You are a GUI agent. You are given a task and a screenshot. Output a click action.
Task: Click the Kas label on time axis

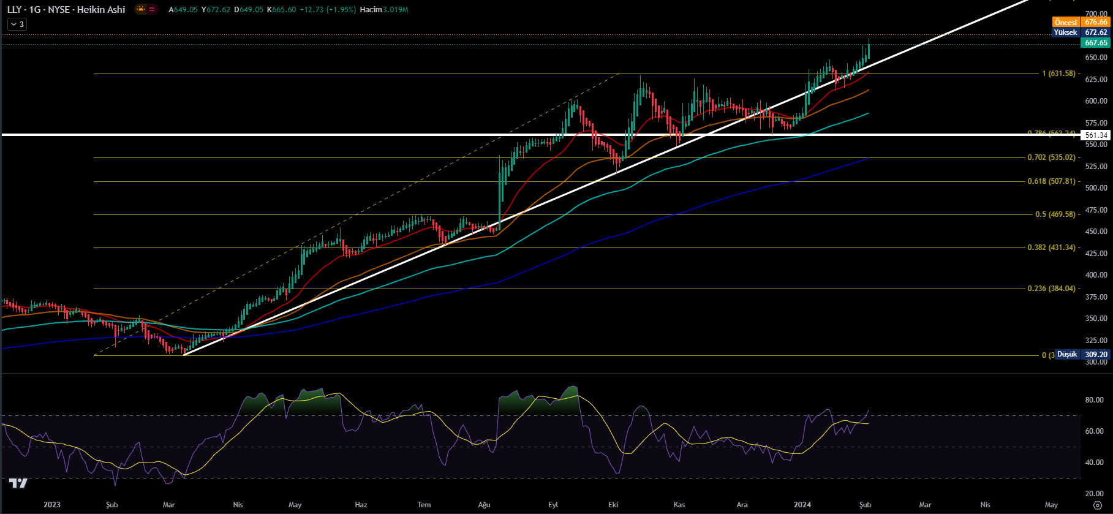click(x=679, y=505)
